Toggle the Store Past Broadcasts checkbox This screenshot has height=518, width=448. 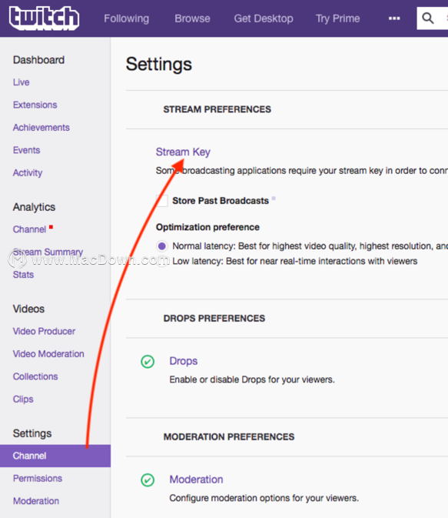click(161, 201)
